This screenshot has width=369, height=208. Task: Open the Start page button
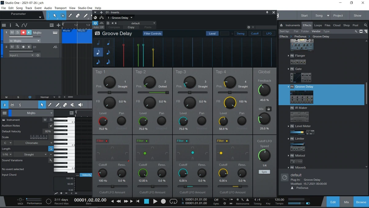304,15
